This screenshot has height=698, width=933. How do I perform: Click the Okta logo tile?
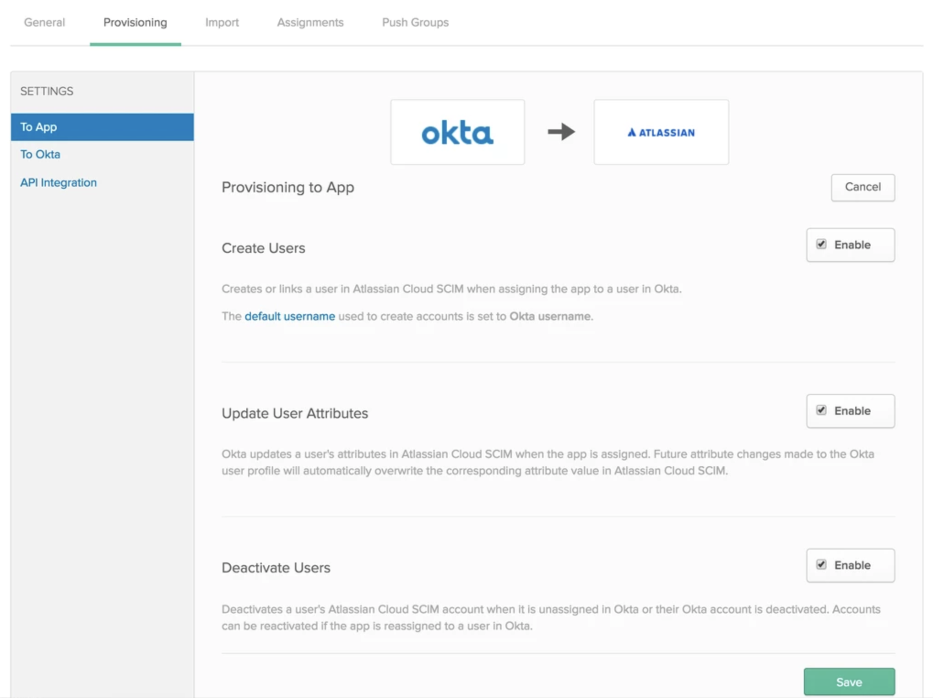457,132
